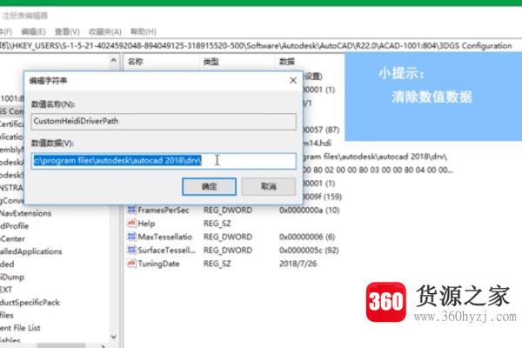Select the FramesPerSec value name
Image resolution: width=522 pixels, height=348 pixels.
pos(164,211)
